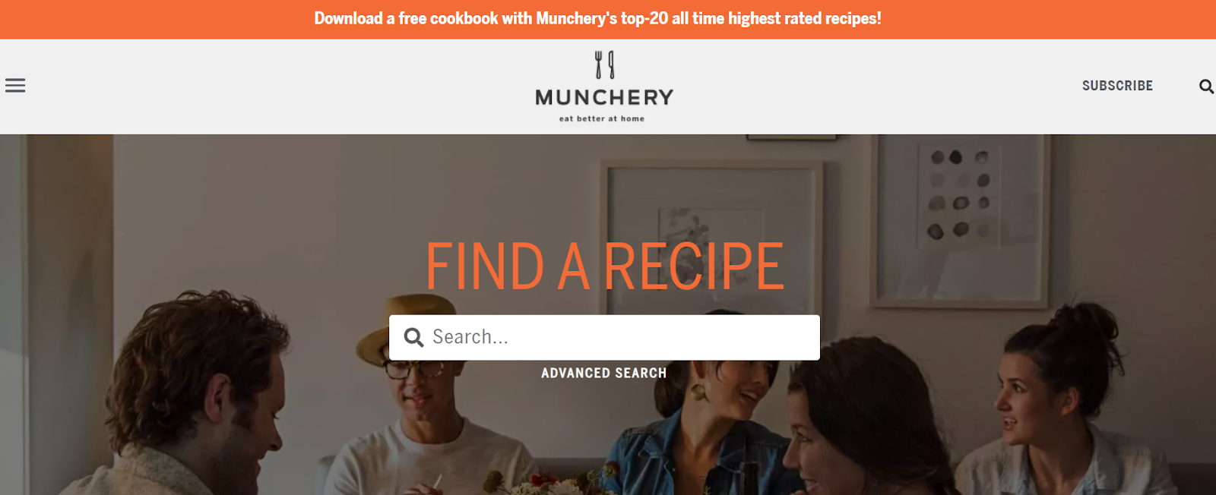
Task: Click the 'eat better at home' tagline
Action: (x=602, y=118)
